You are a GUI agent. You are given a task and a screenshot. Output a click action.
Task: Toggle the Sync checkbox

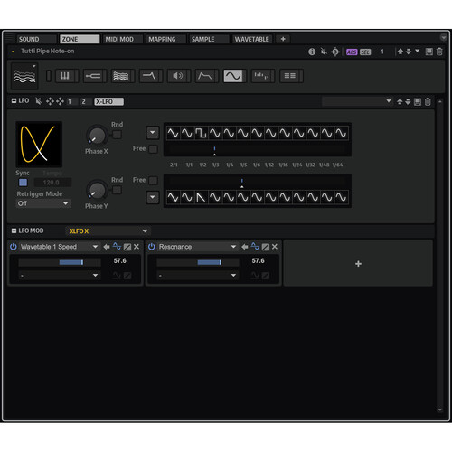23,183
